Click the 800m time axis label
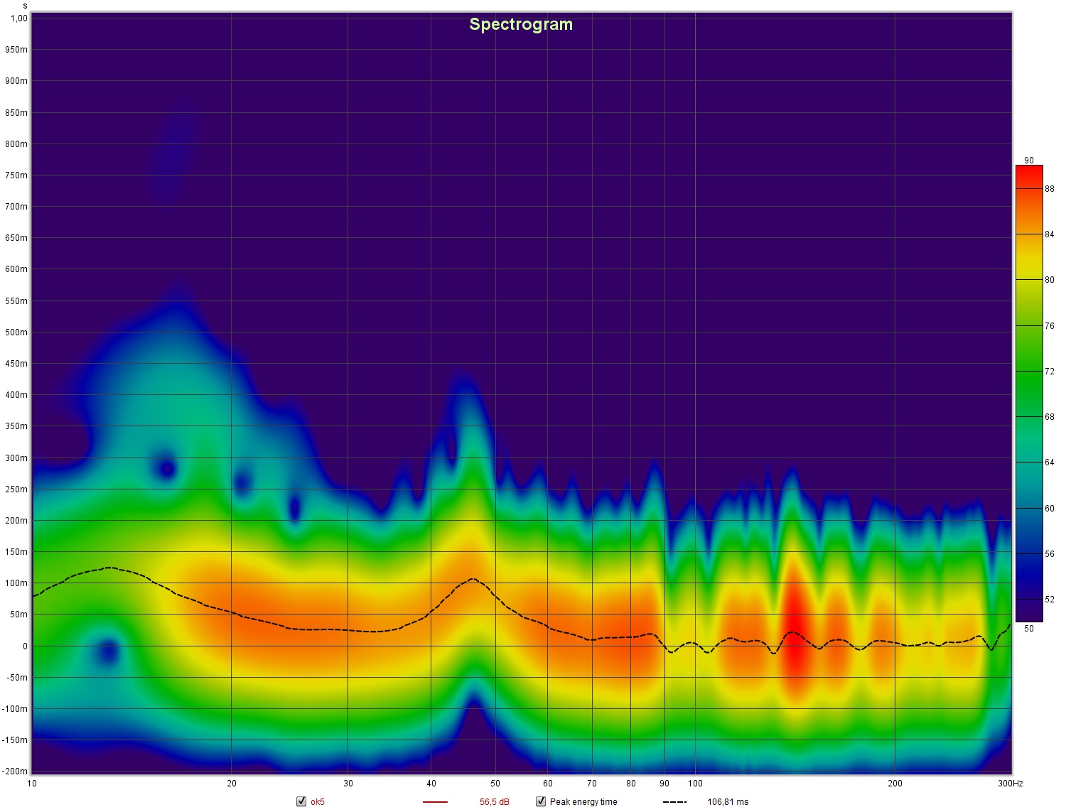The width and height of the screenshot is (1066, 812). click(x=16, y=144)
